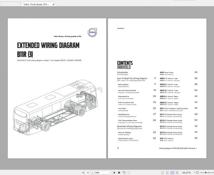
Task: Switch to continuous page layout
Action: [x=167, y=172]
